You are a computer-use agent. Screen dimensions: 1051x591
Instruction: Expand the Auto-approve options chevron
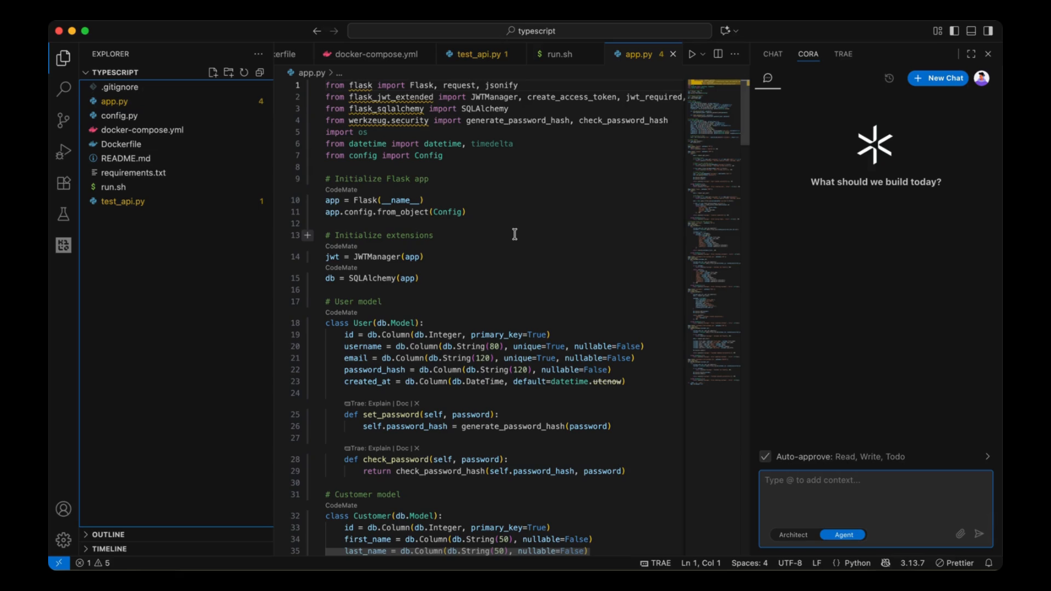pyautogui.click(x=987, y=456)
